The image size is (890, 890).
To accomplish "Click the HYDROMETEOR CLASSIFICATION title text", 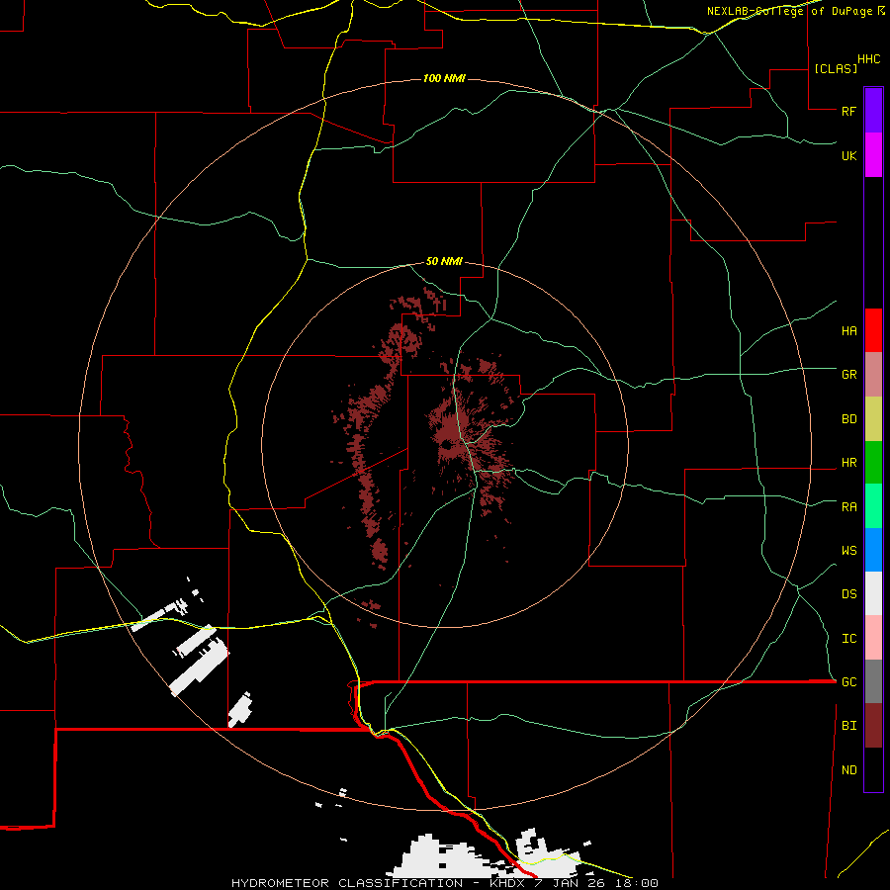I will (x=347, y=883).
